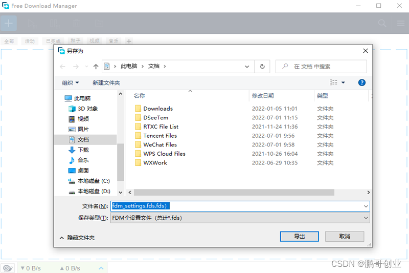Viewport: 409px width, 273px height.
Task: Select the RTXC File List folder
Action: (x=161, y=127)
